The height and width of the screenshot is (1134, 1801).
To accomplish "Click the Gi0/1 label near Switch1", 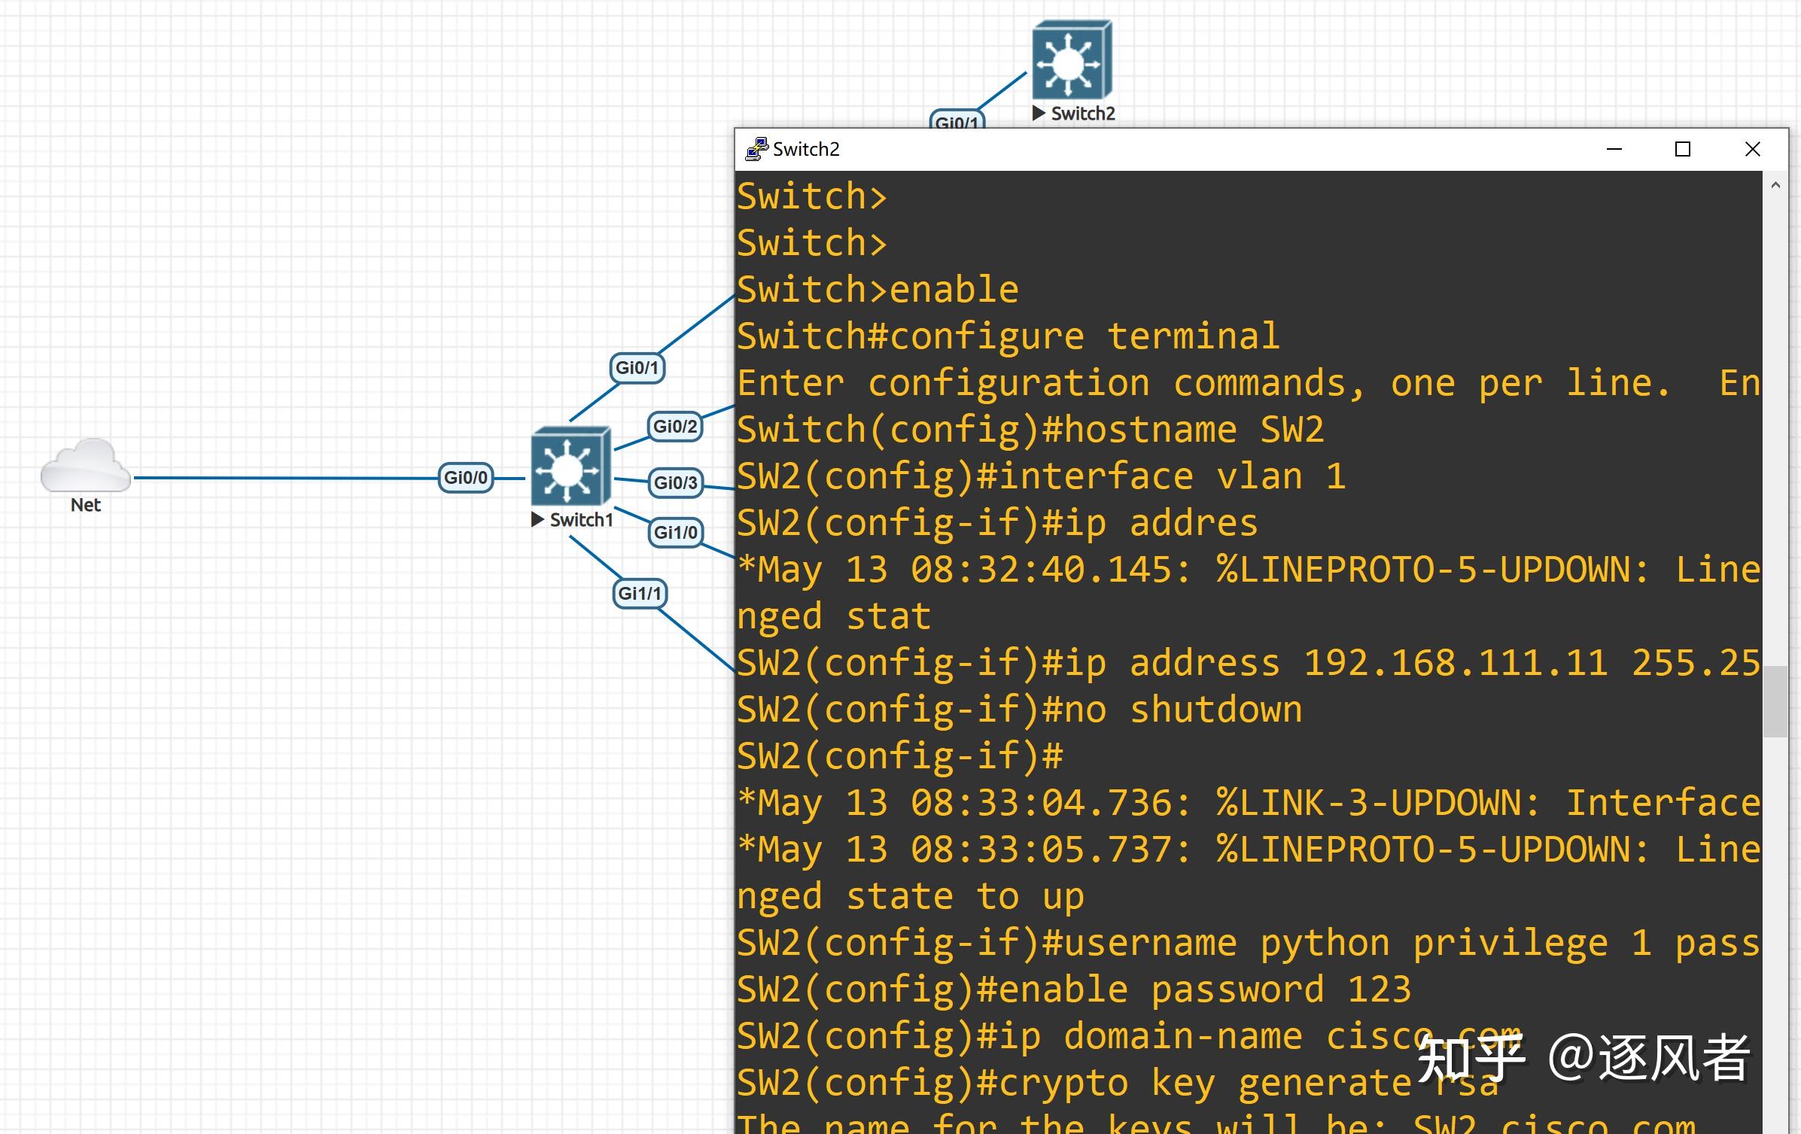I will (637, 368).
